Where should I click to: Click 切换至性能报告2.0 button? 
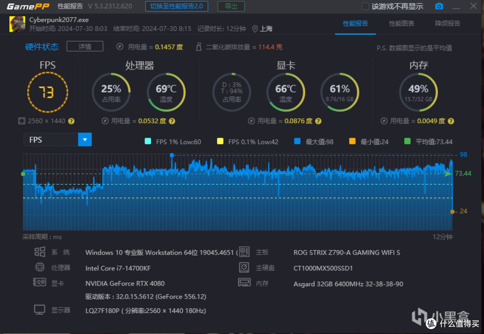[x=177, y=6]
